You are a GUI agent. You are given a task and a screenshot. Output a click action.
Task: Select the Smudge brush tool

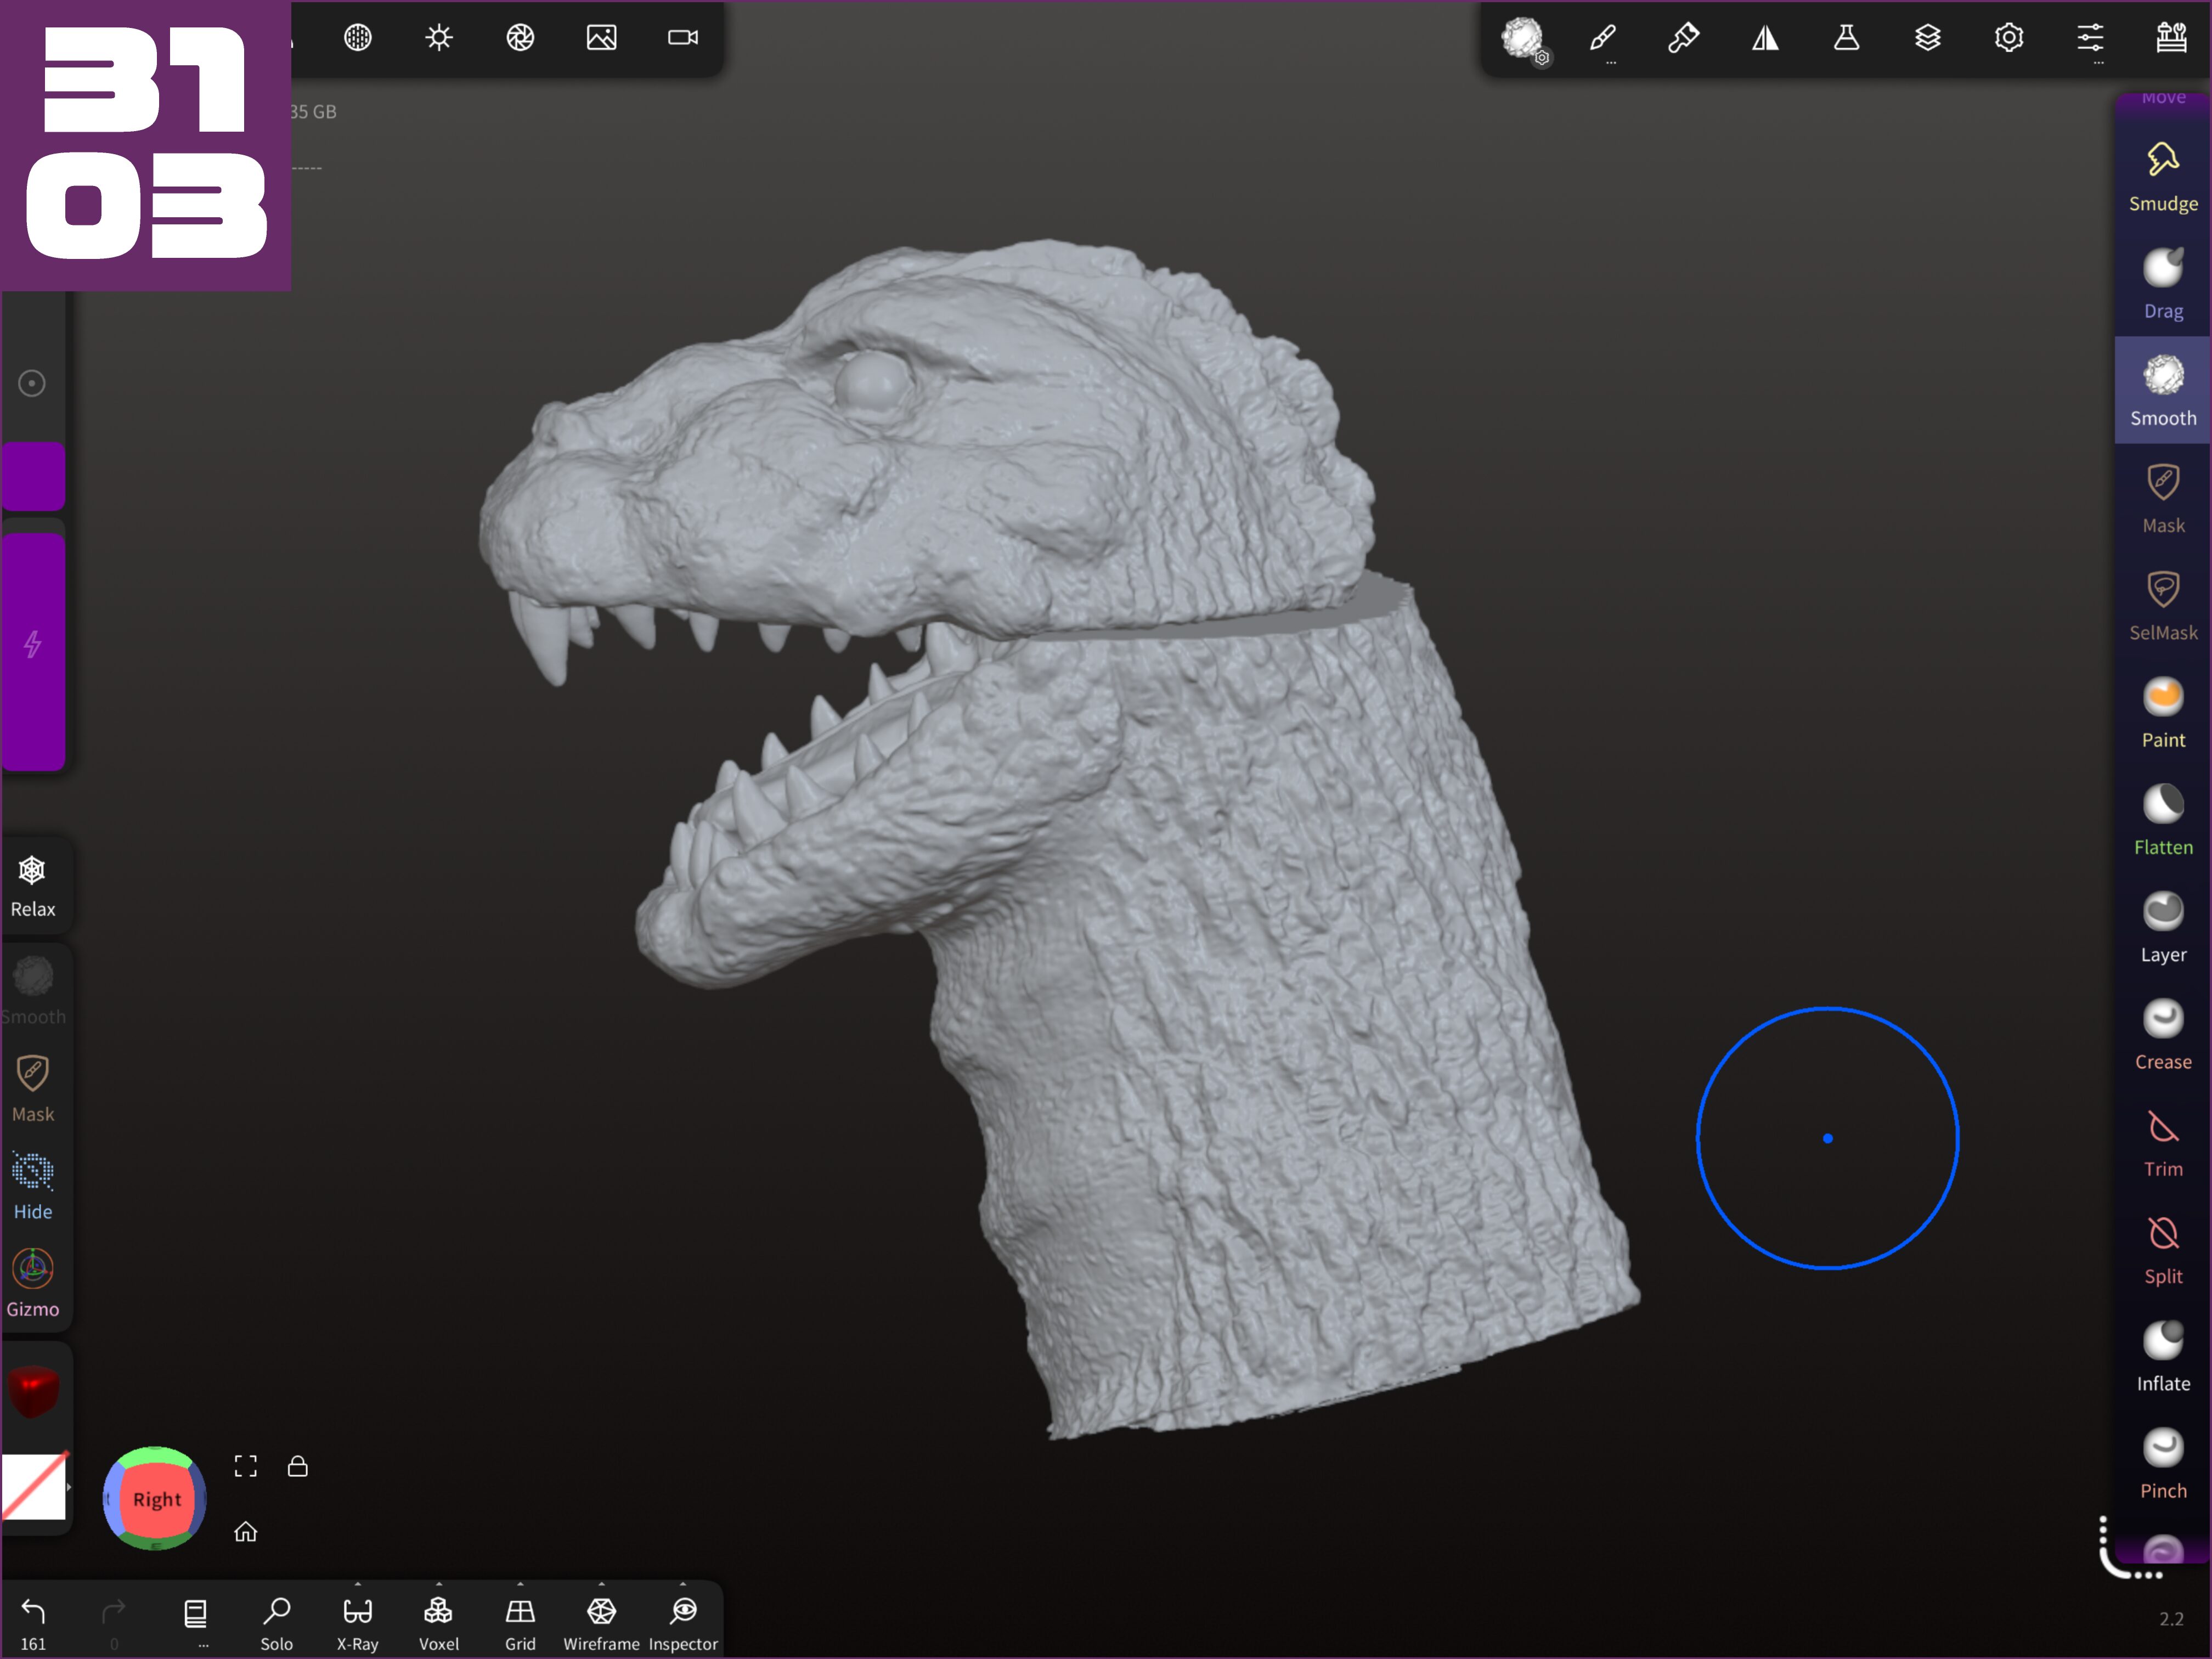[2162, 177]
